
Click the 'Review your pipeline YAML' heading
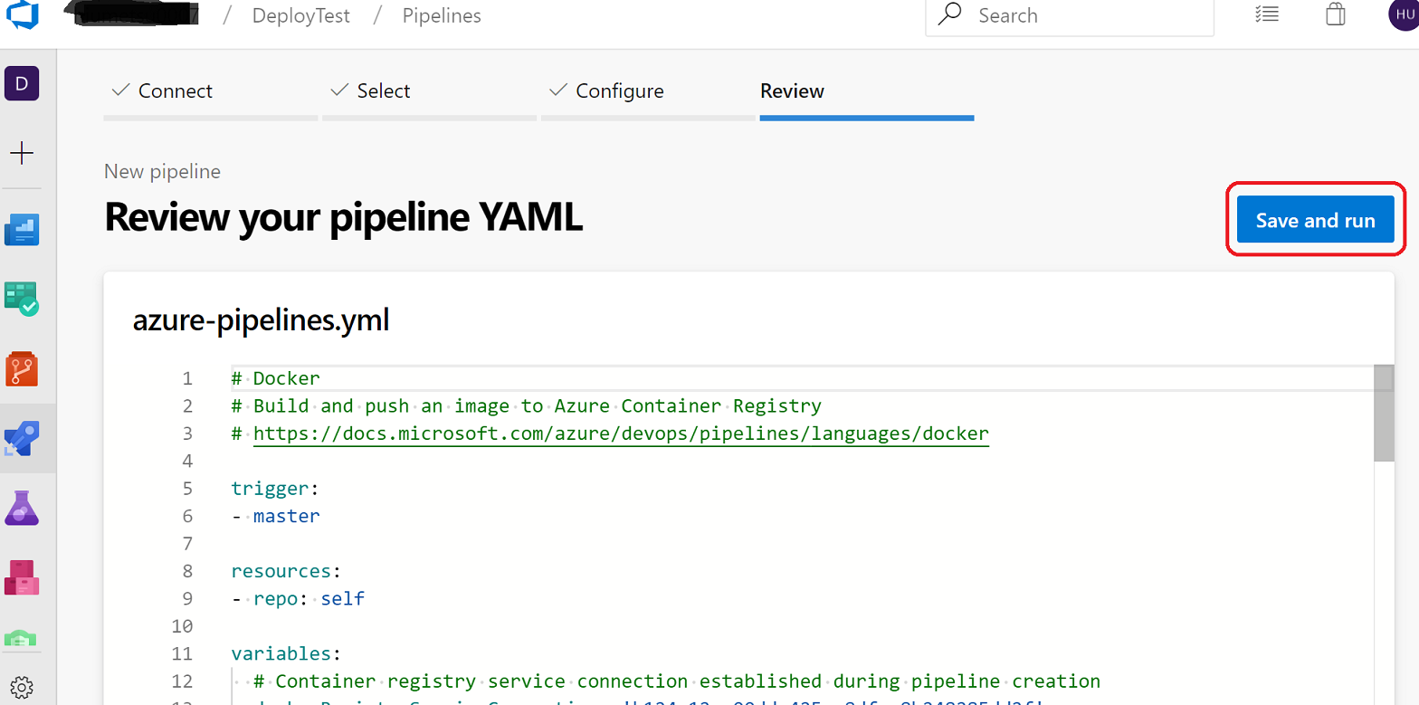(x=344, y=217)
